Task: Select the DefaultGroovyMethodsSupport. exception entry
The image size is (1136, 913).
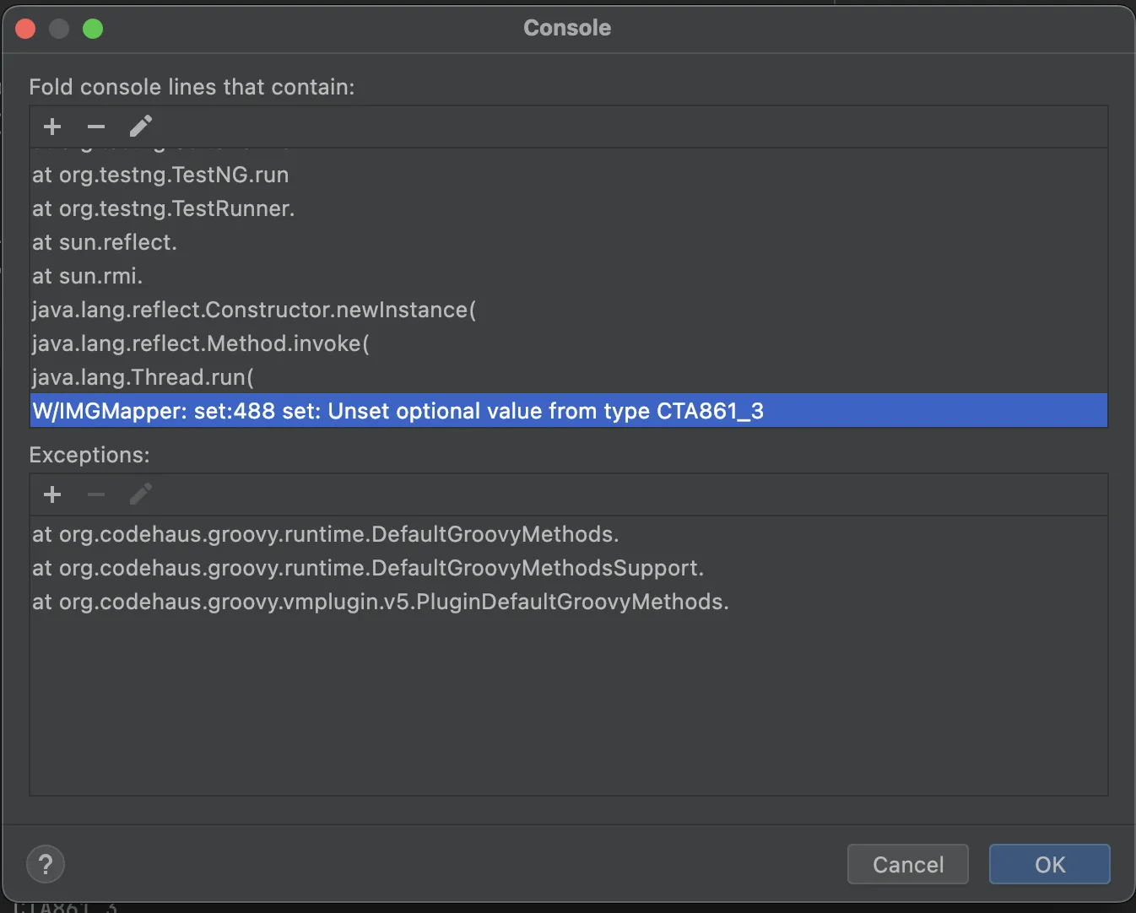Action: tap(368, 568)
